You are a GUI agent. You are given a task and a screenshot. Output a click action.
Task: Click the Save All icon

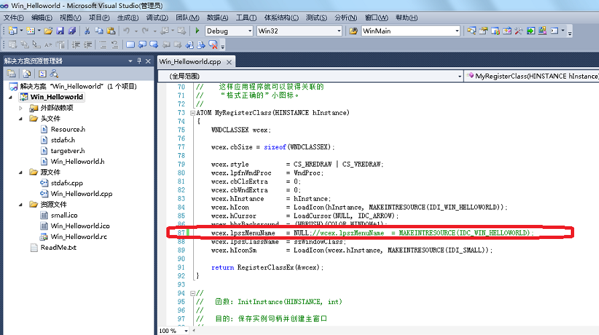(72, 31)
